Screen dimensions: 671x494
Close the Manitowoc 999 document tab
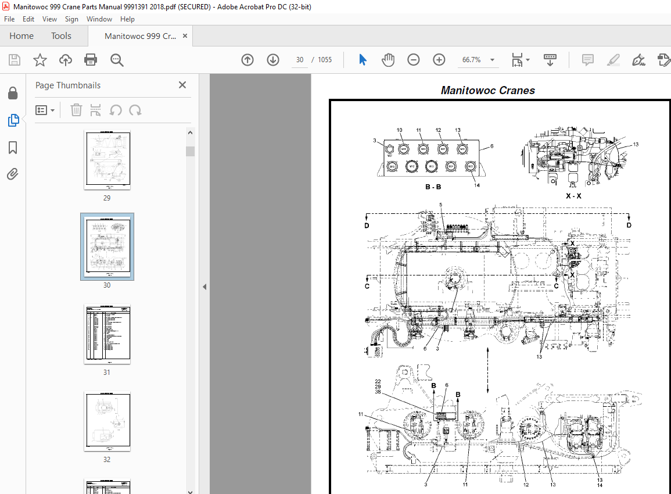pyautogui.click(x=185, y=36)
